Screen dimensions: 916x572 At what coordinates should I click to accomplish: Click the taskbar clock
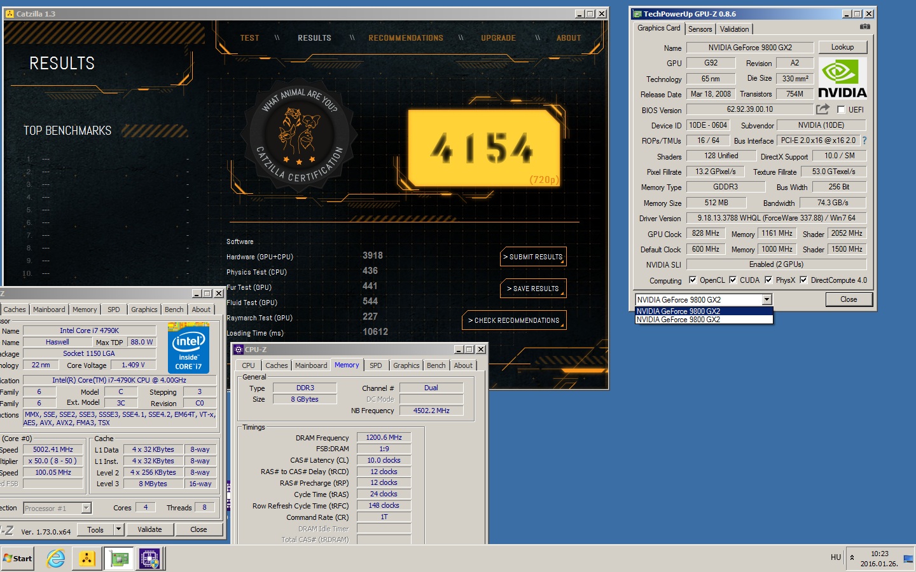coord(879,559)
